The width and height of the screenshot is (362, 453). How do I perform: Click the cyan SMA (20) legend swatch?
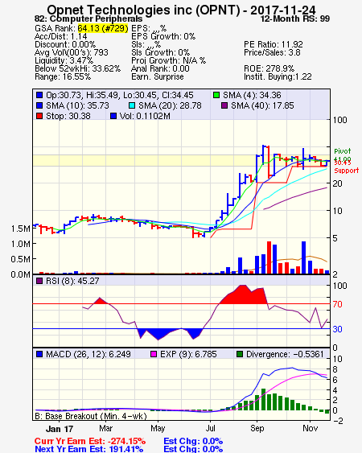tap(132, 105)
